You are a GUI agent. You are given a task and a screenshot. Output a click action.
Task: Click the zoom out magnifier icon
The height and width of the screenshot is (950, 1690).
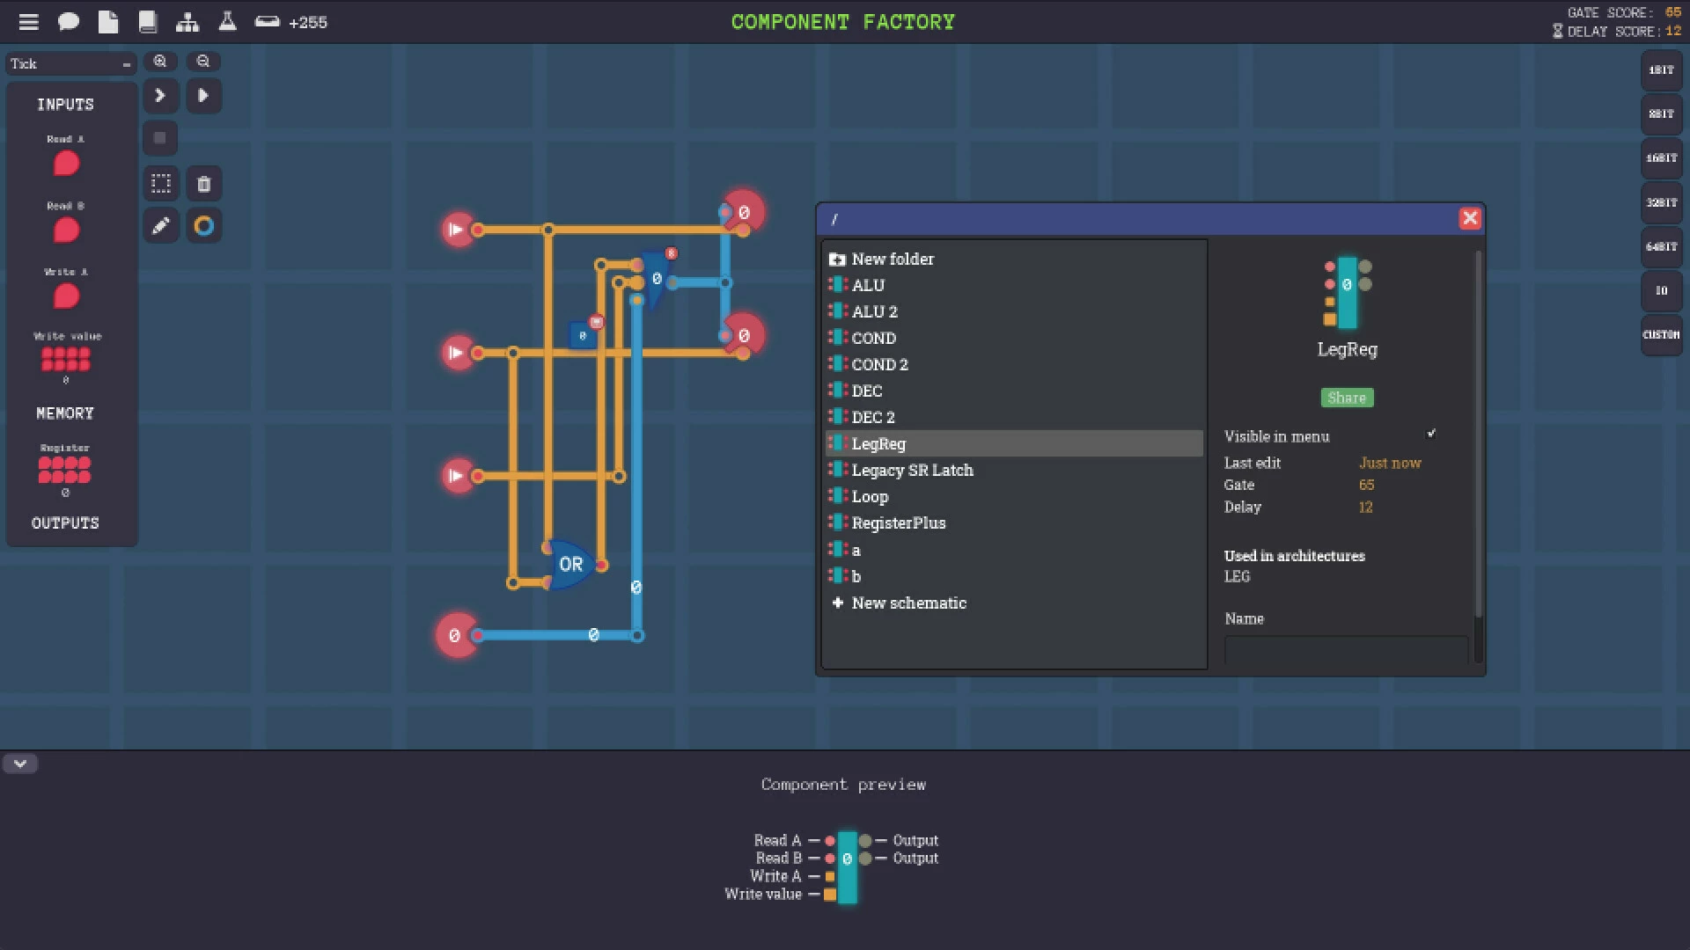coord(203,61)
